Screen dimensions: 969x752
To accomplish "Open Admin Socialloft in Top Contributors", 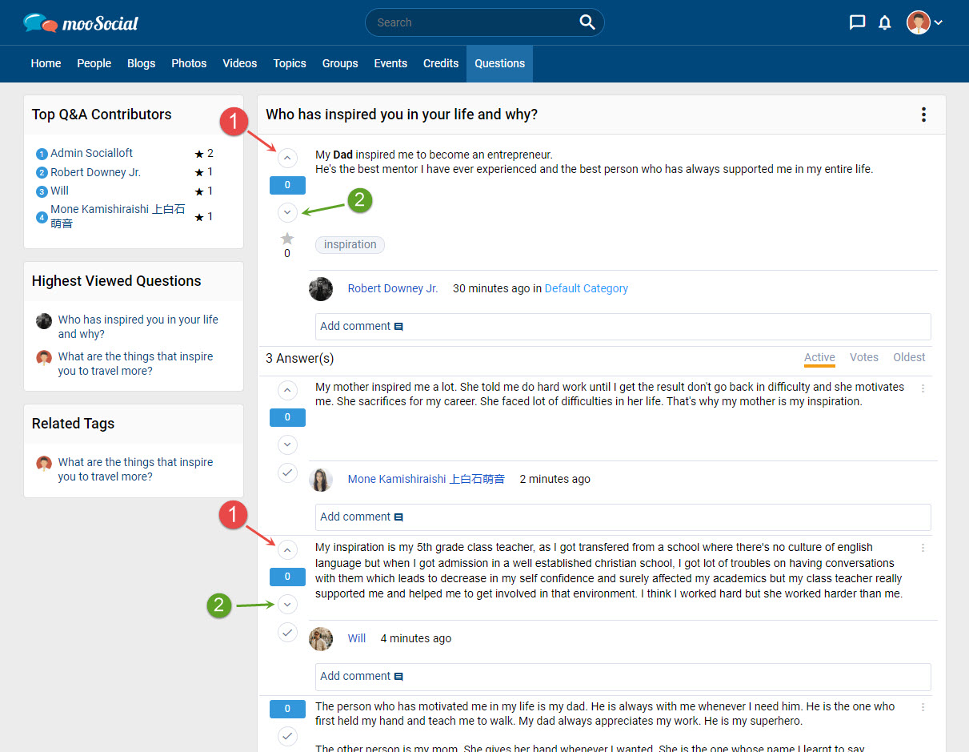I will pyautogui.click(x=91, y=153).
